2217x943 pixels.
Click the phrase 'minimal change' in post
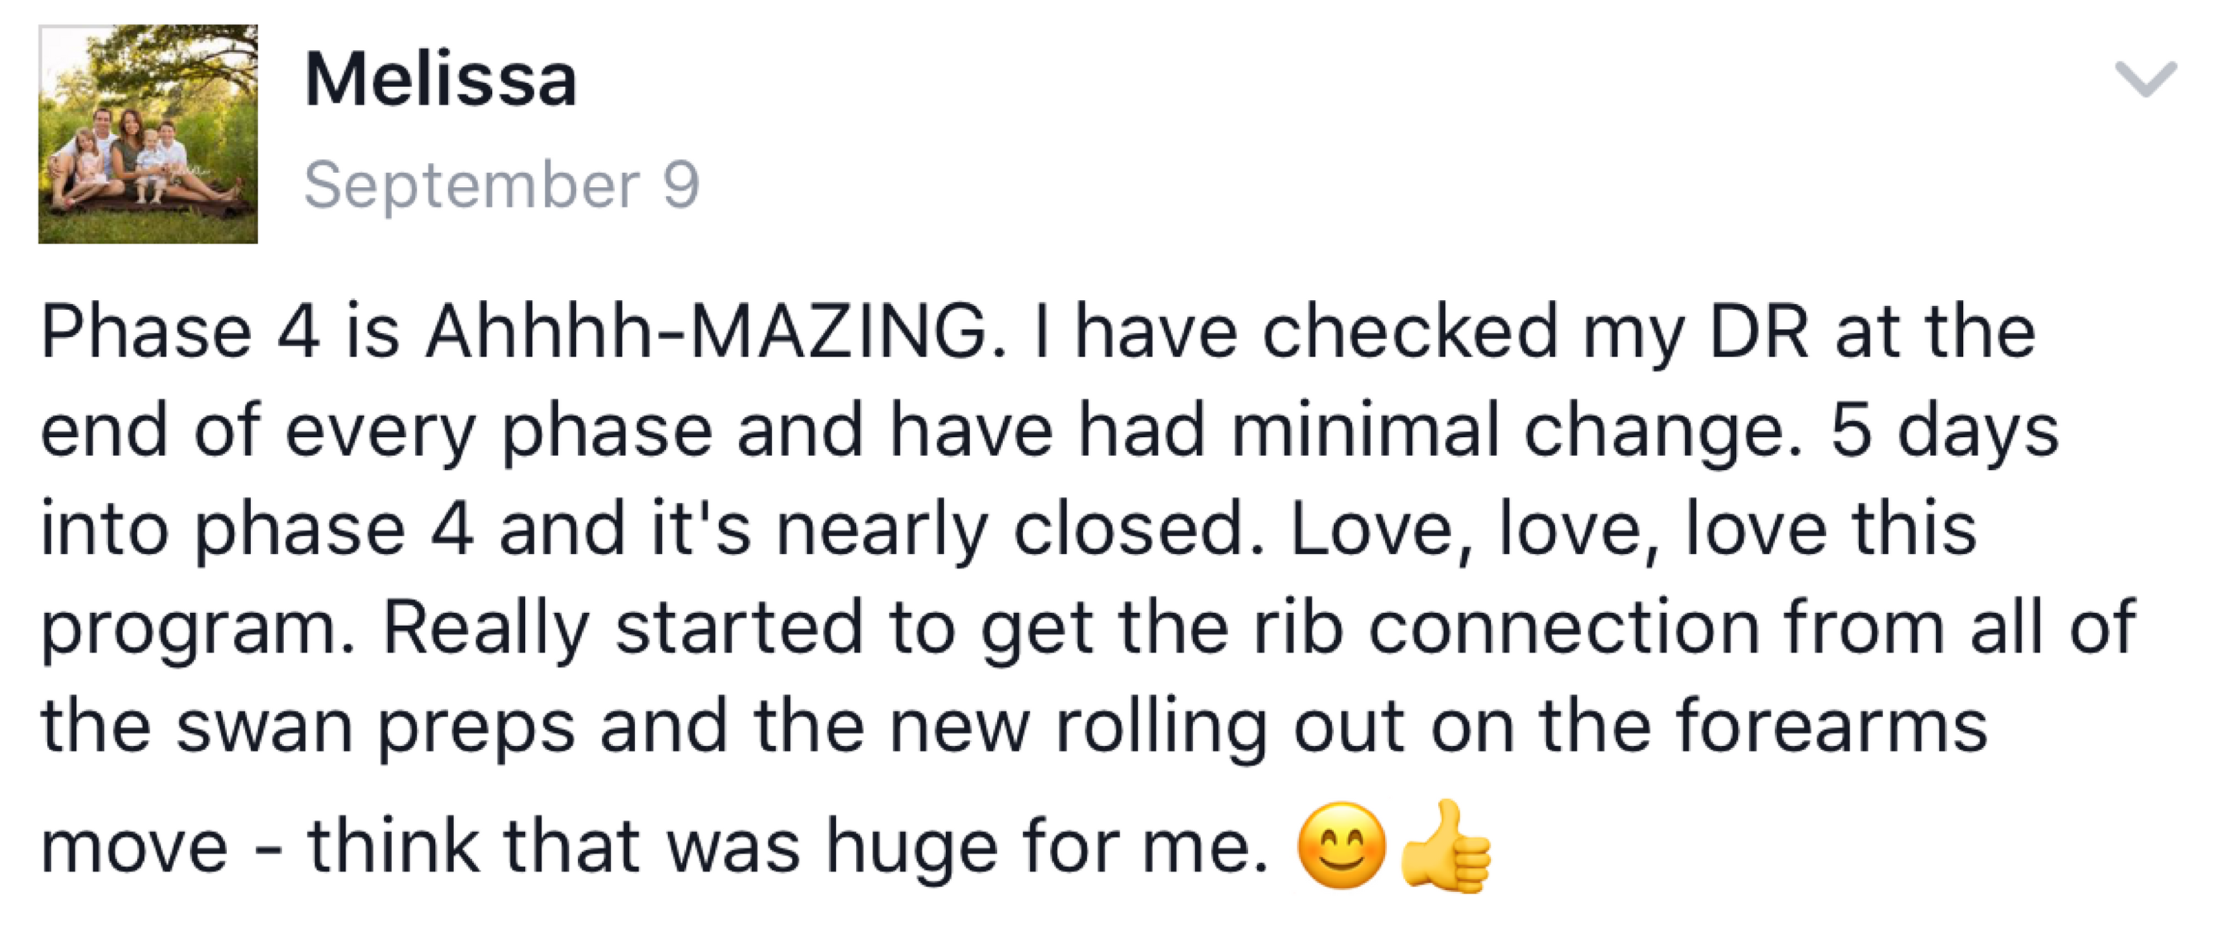[x=1515, y=430]
